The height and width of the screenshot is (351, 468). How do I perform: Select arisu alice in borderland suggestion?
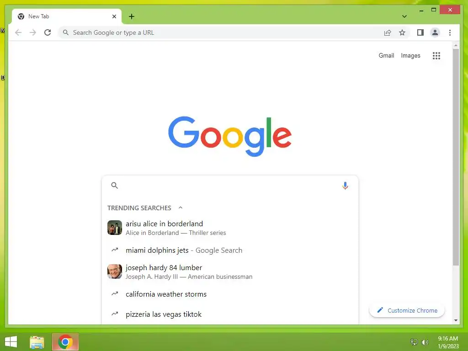tap(230, 228)
